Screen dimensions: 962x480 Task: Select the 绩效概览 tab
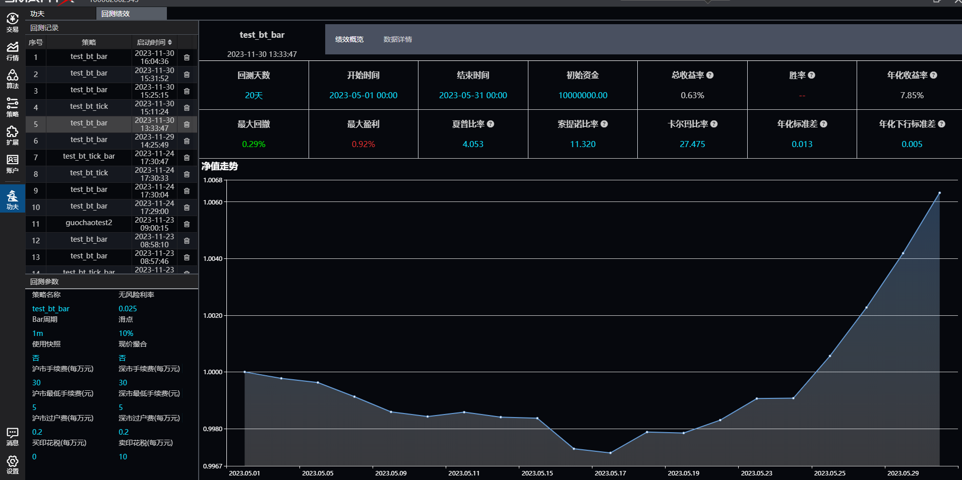[x=349, y=39]
